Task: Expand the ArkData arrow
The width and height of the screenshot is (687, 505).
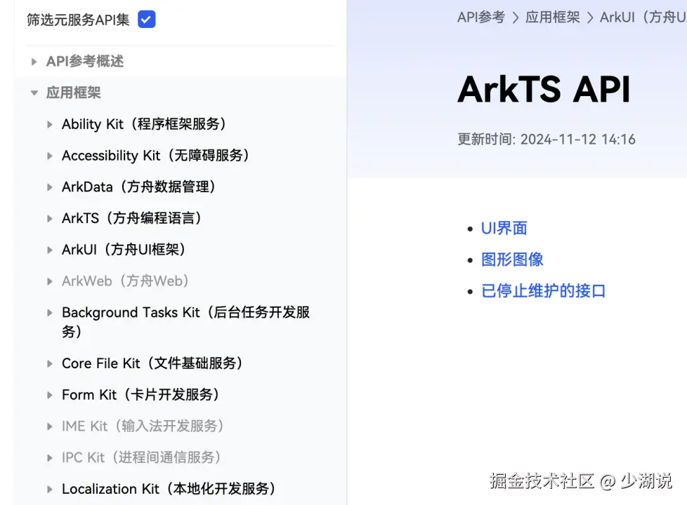Action: tap(49, 187)
